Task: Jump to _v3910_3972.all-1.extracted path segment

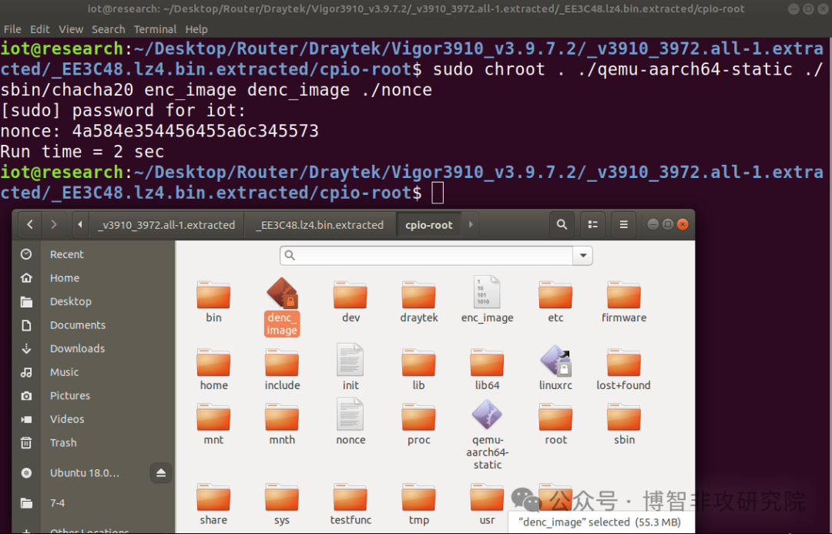Action: (x=166, y=224)
